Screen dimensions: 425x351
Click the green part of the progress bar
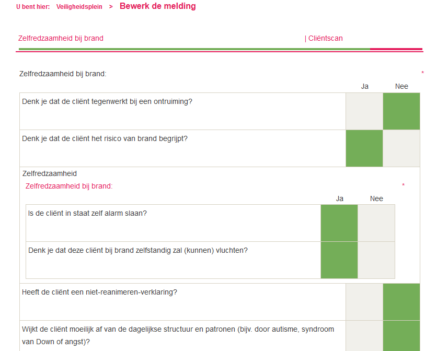(x=193, y=49)
